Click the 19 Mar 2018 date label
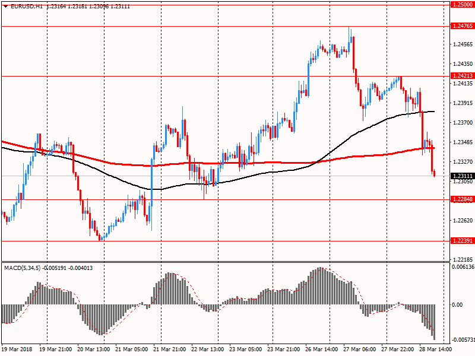 tap(18, 349)
